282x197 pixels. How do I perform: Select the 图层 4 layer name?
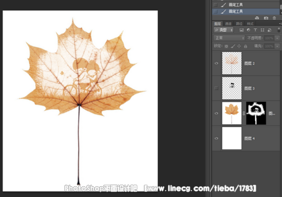tap(250, 139)
